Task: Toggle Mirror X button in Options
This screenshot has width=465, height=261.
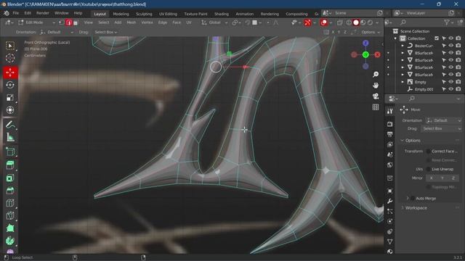Action: tap(431, 178)
